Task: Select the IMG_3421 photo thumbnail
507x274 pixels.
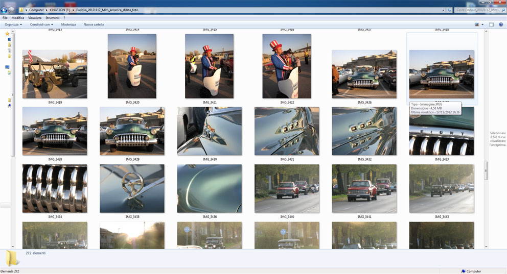Action: (209, 66)
